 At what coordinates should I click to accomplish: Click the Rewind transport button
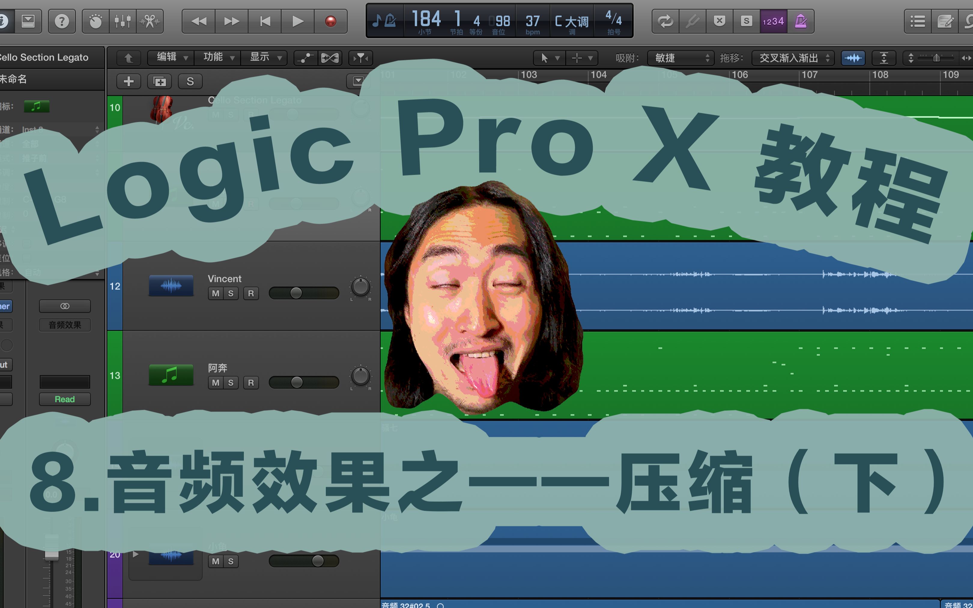[199, 21]
